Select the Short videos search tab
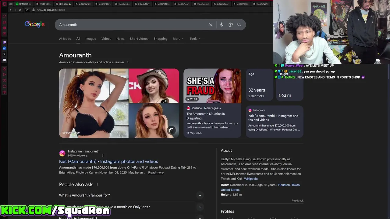 pyautogui.click(x=139, y=39)
